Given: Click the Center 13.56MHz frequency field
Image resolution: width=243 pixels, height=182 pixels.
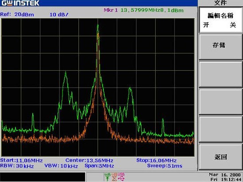Looking at the screenshot, I should point(90,160).
